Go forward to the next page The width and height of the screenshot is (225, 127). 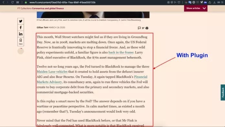7,2
